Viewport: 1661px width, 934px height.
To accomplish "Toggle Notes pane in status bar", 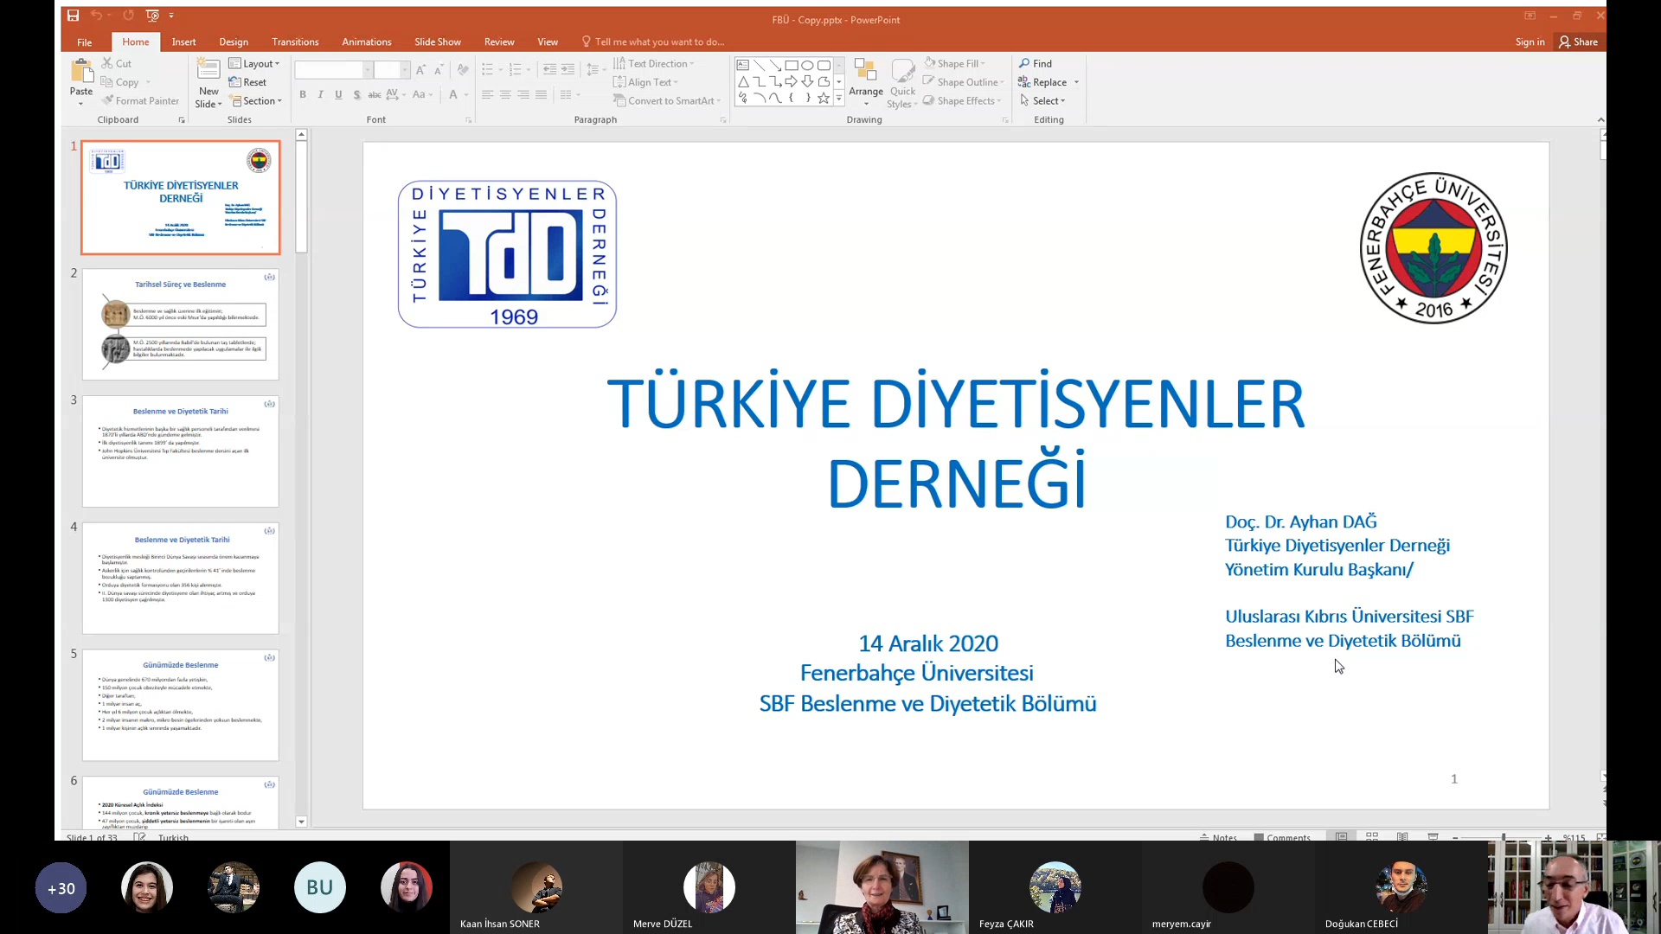I will (x=1218, y=837).
